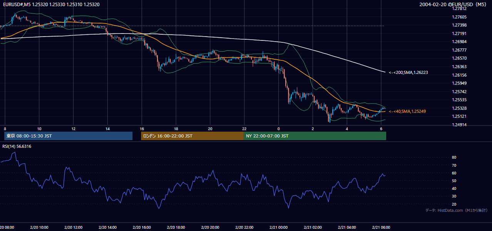Screen dimensions: 492x231
Task: Click RSI scale value 70
Action: (454, 165)
